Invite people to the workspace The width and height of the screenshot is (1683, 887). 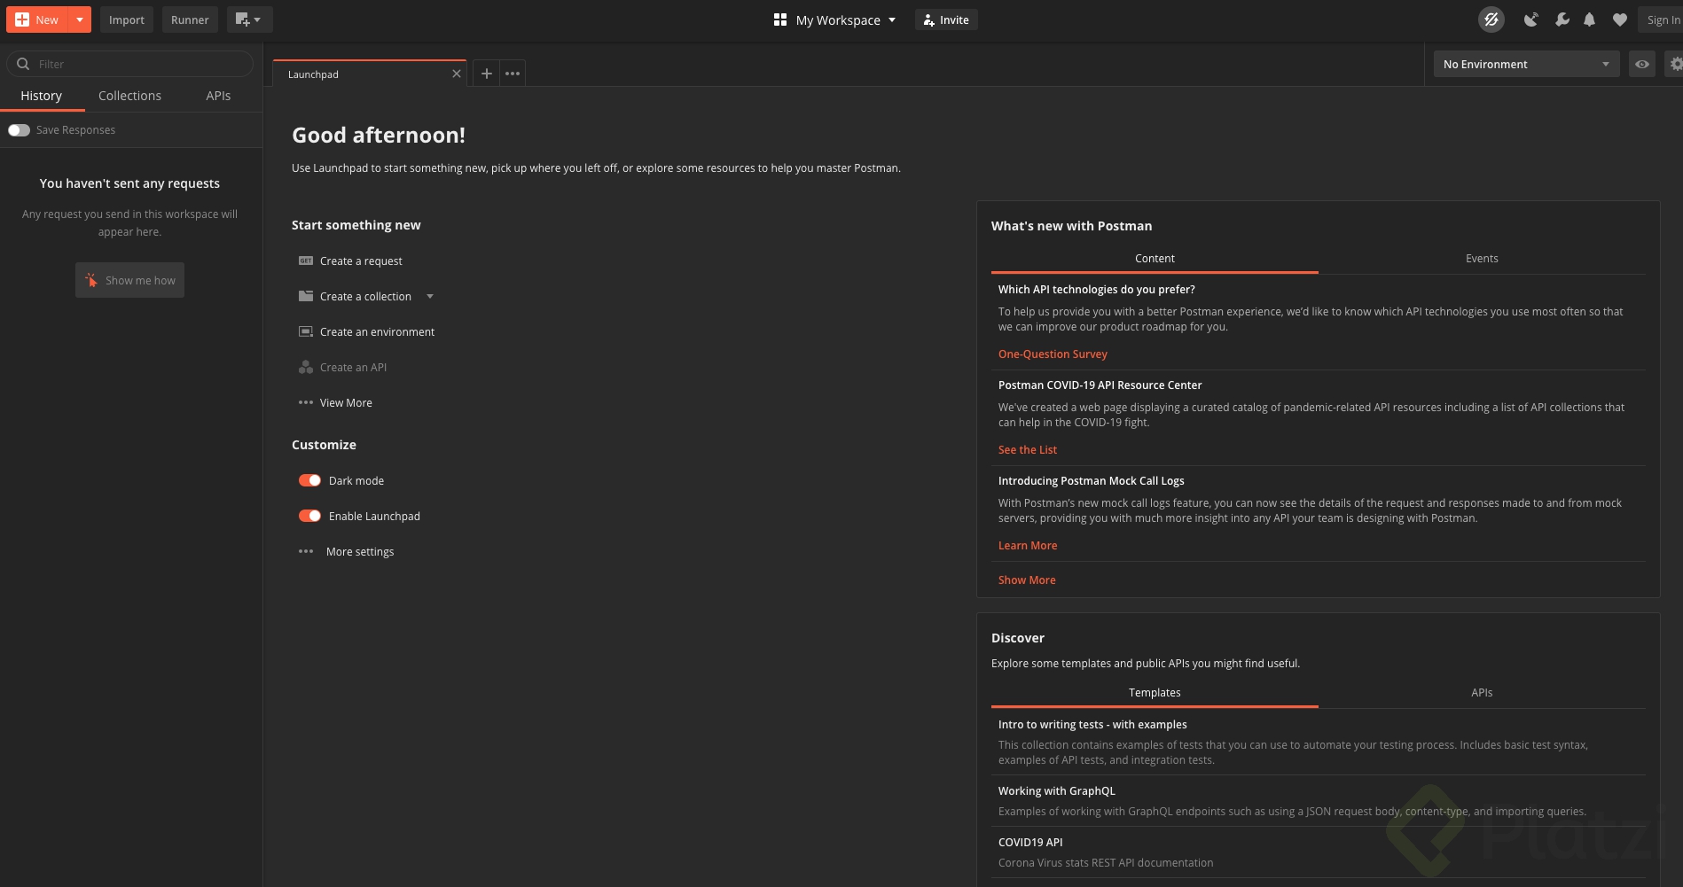[x=946, y=19]
